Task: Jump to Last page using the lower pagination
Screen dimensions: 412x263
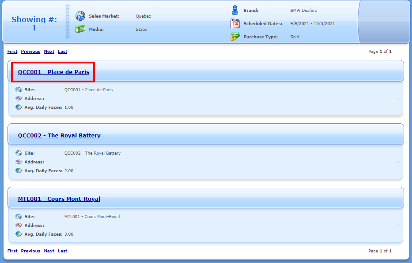Action: pos(63,251)
